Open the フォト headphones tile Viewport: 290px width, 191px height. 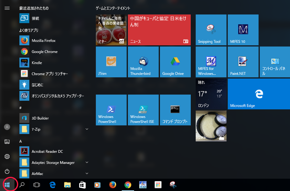coord(211,126)
